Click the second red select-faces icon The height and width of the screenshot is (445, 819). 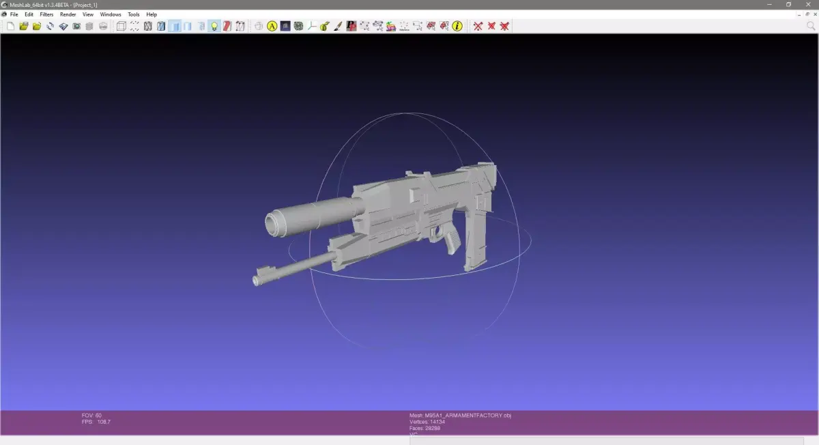(x=444, y=26)
